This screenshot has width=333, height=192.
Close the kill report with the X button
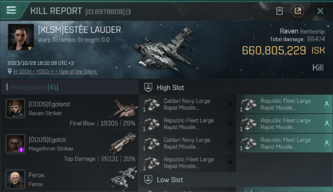click(x=320, y=11)
